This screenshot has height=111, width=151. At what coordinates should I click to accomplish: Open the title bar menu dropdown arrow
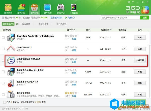coord(133,2)
